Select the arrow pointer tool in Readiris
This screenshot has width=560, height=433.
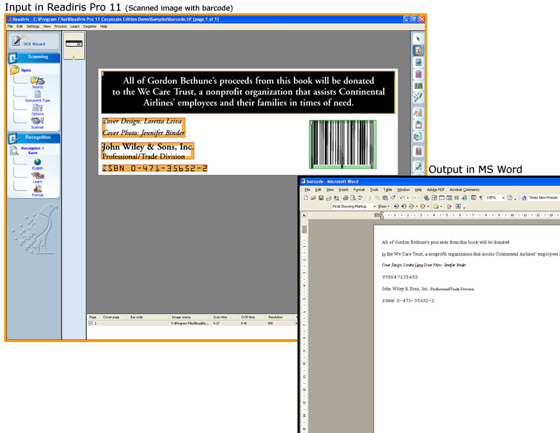[x=417, y=38]
